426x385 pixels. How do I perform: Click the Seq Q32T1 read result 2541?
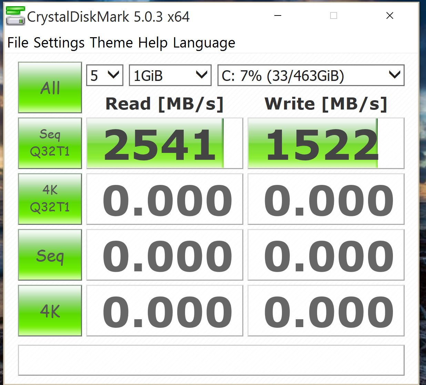tap(164, 143)
